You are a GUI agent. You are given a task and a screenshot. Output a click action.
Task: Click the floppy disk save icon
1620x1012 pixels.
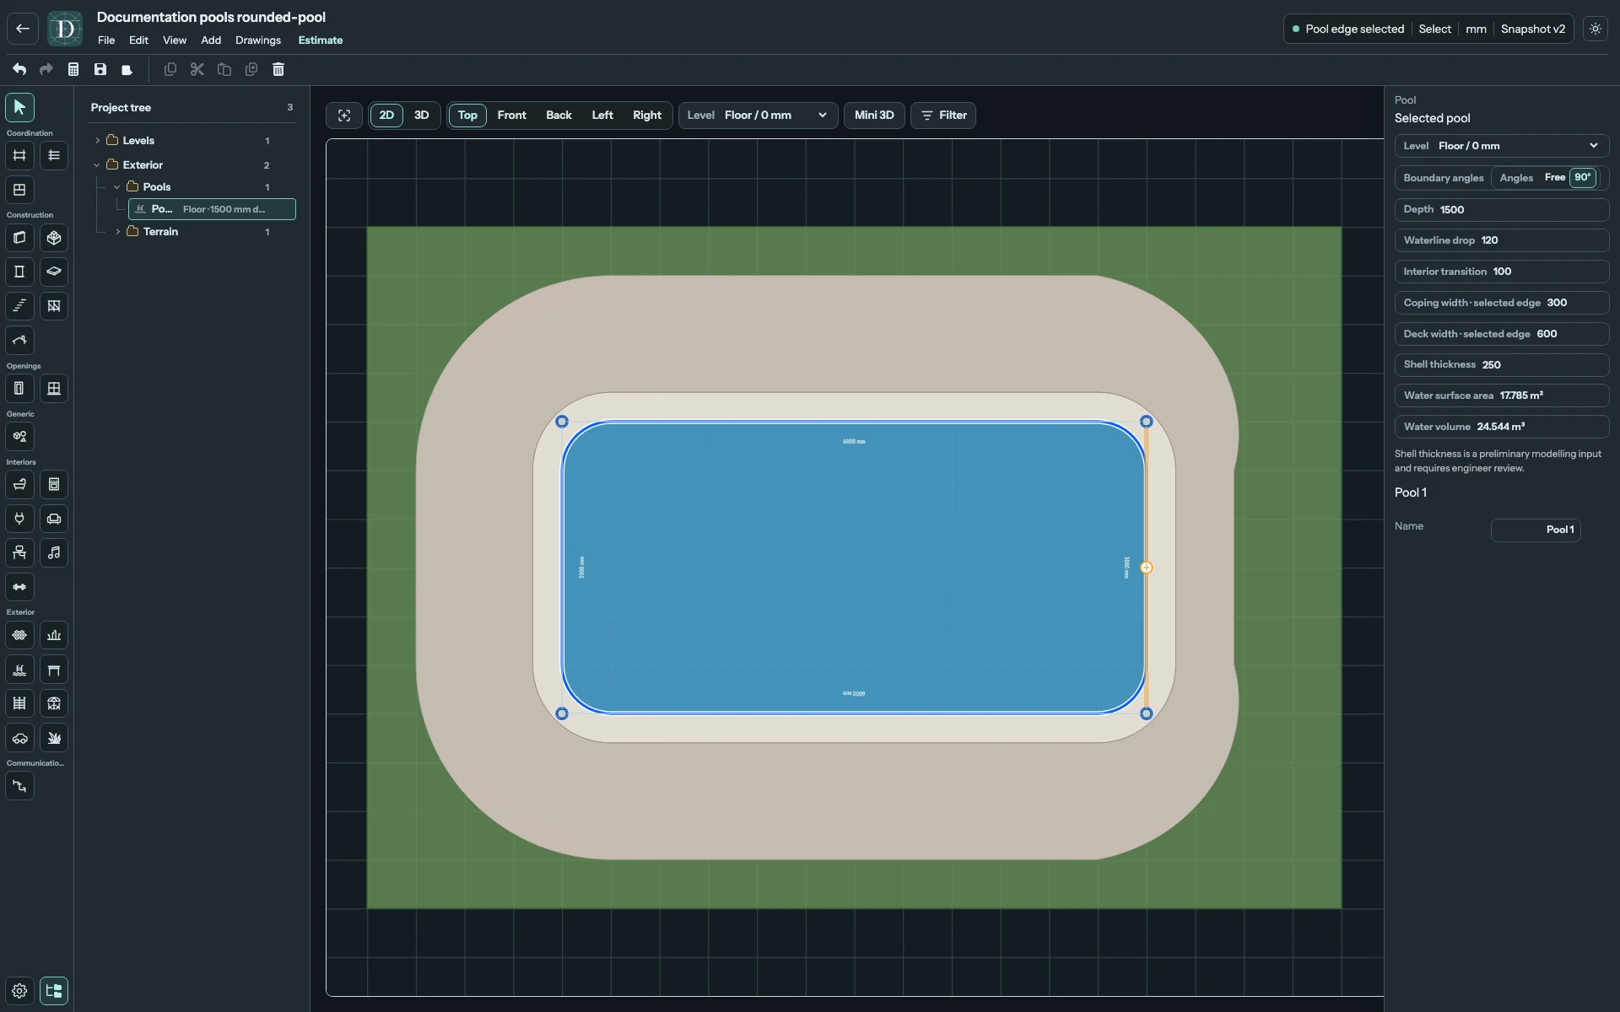click(100, 69)
